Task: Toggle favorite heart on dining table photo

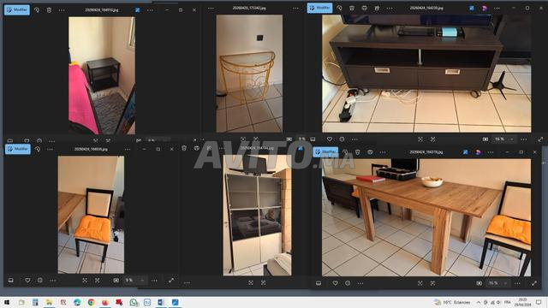Action: (x=335, y=283)
